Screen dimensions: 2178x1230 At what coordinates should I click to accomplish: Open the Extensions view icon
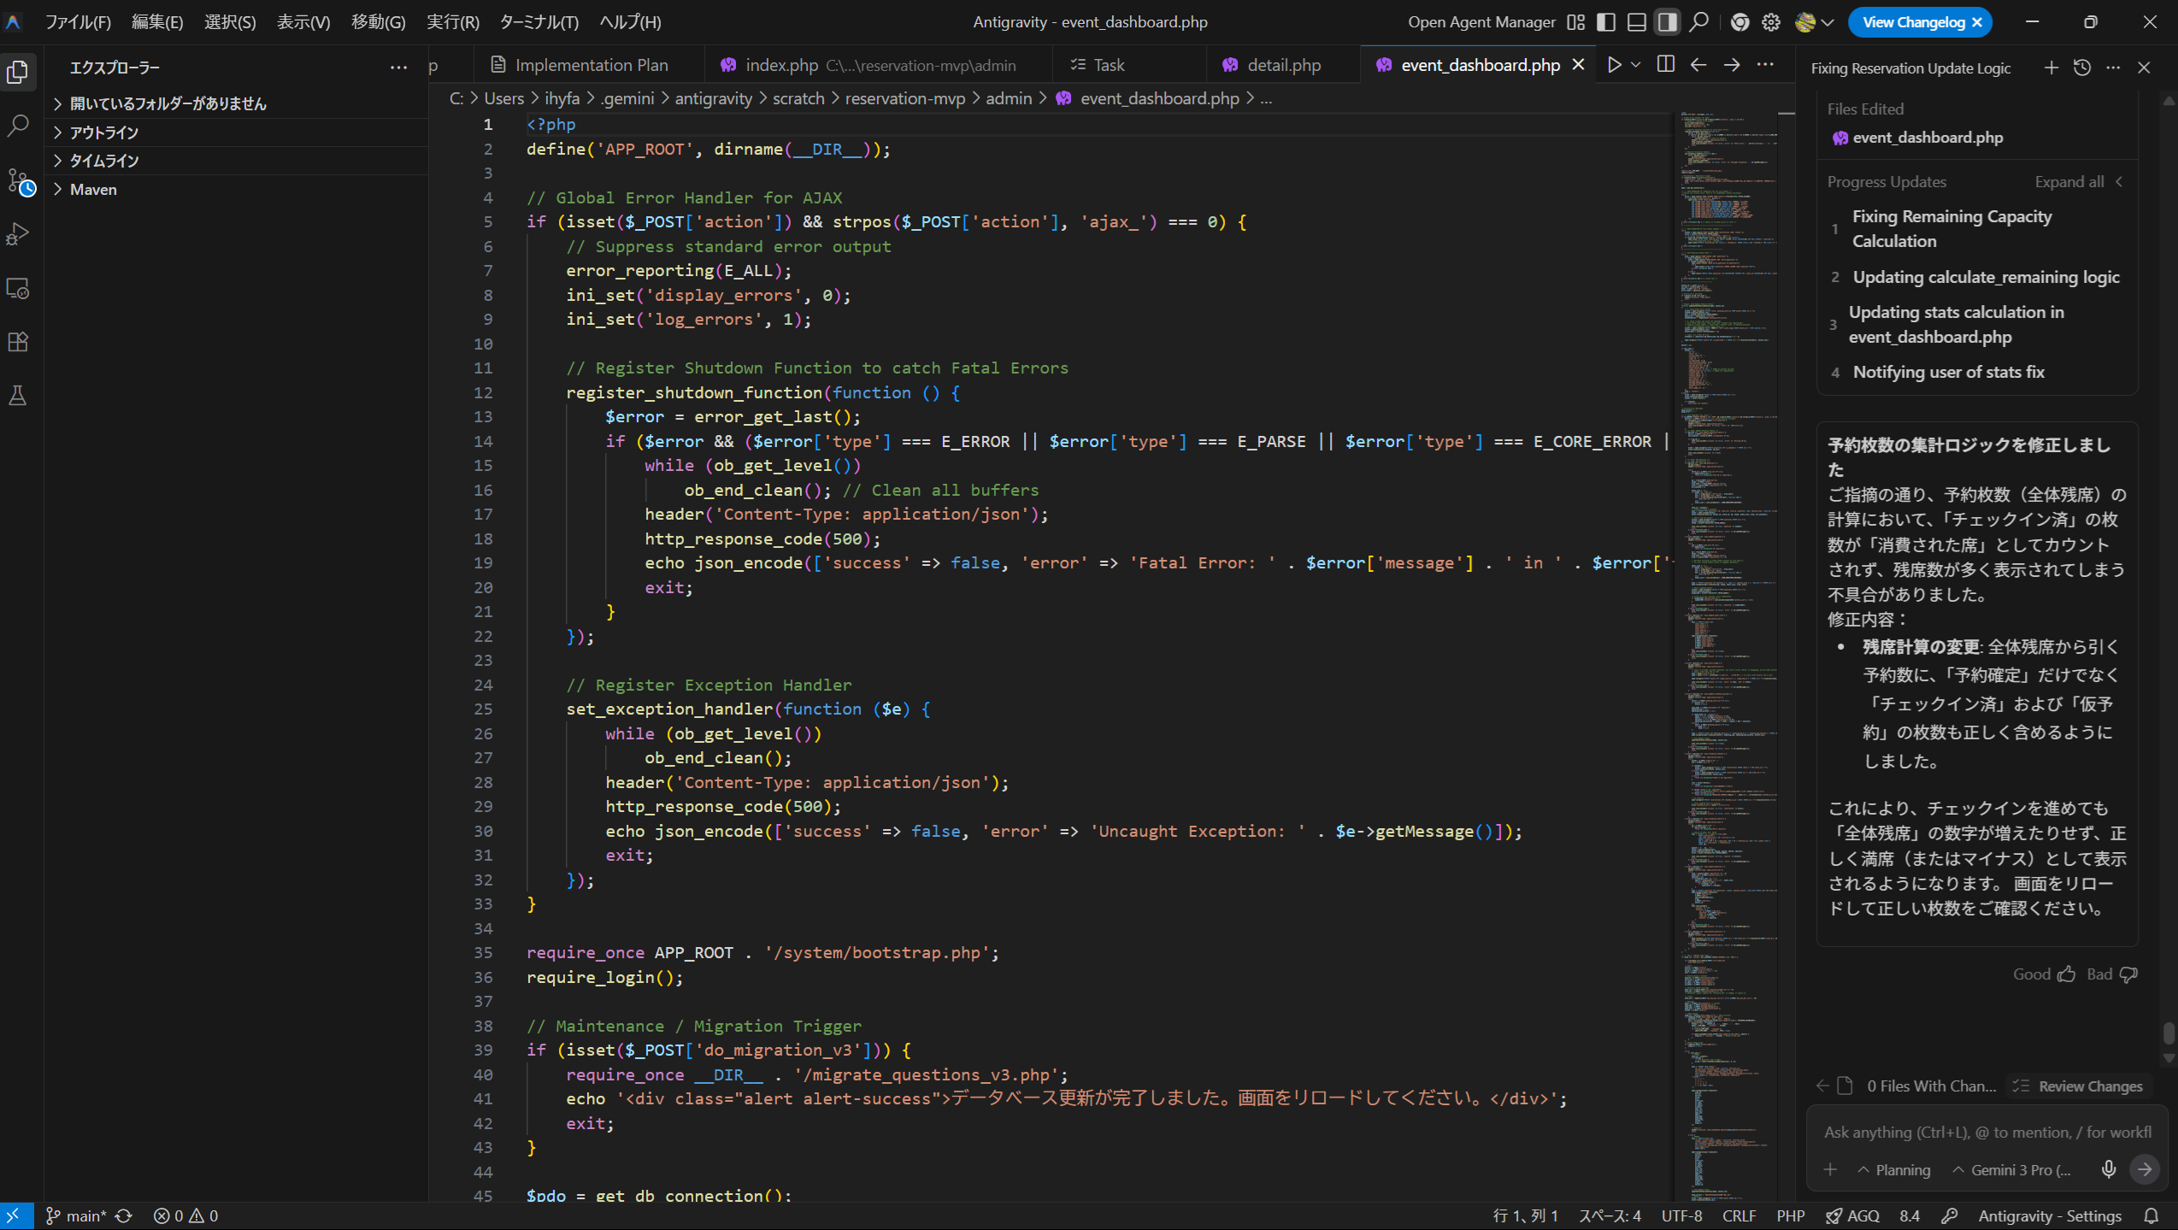click(x=18, y=342)
